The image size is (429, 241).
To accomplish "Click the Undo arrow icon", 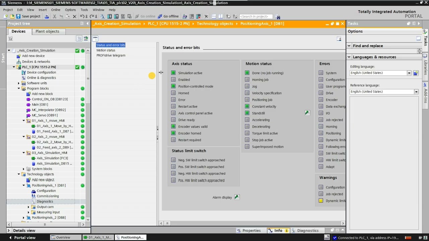I will (82, 16).
